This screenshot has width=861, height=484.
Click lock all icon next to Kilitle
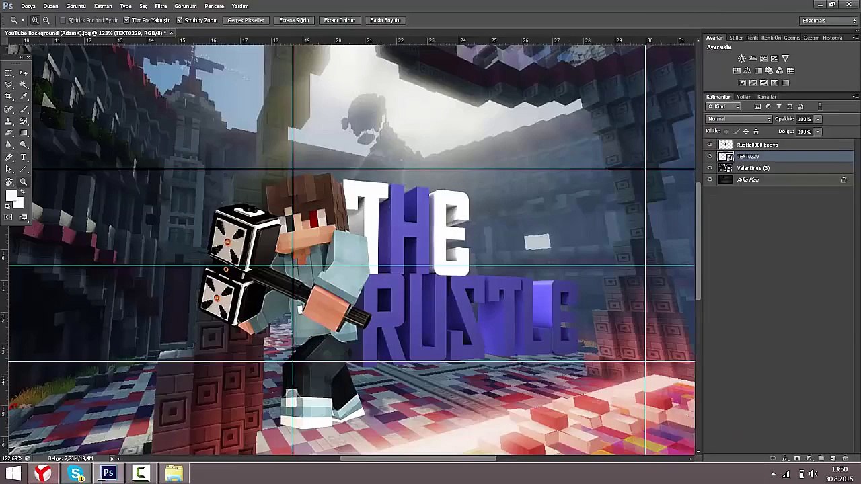(756, 132)
